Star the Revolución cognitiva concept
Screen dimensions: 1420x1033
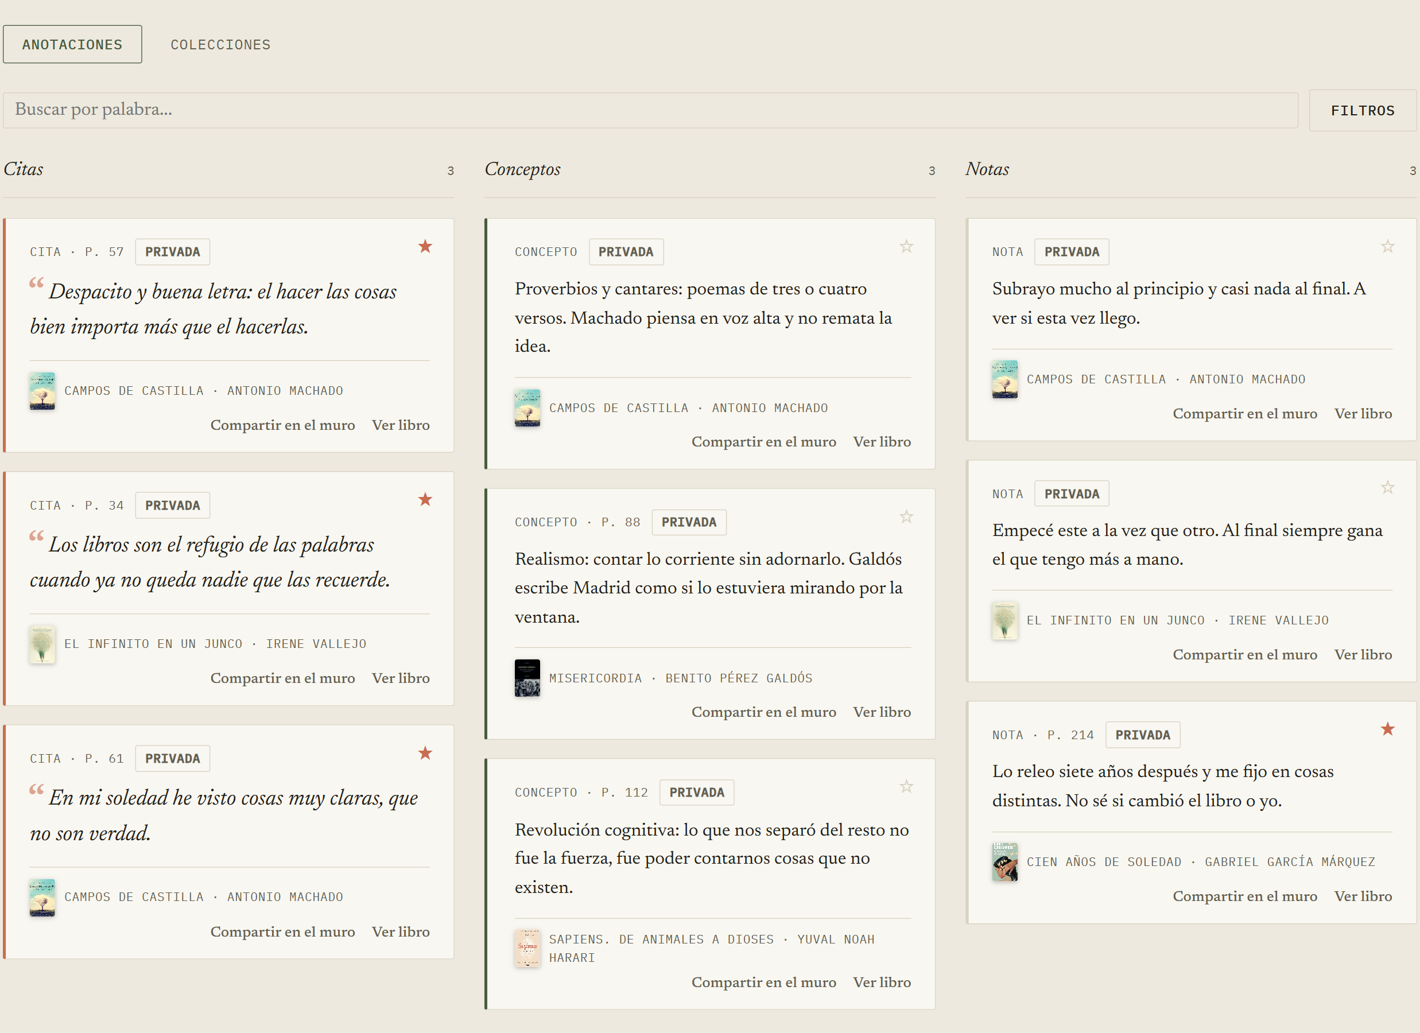point(906,787)
